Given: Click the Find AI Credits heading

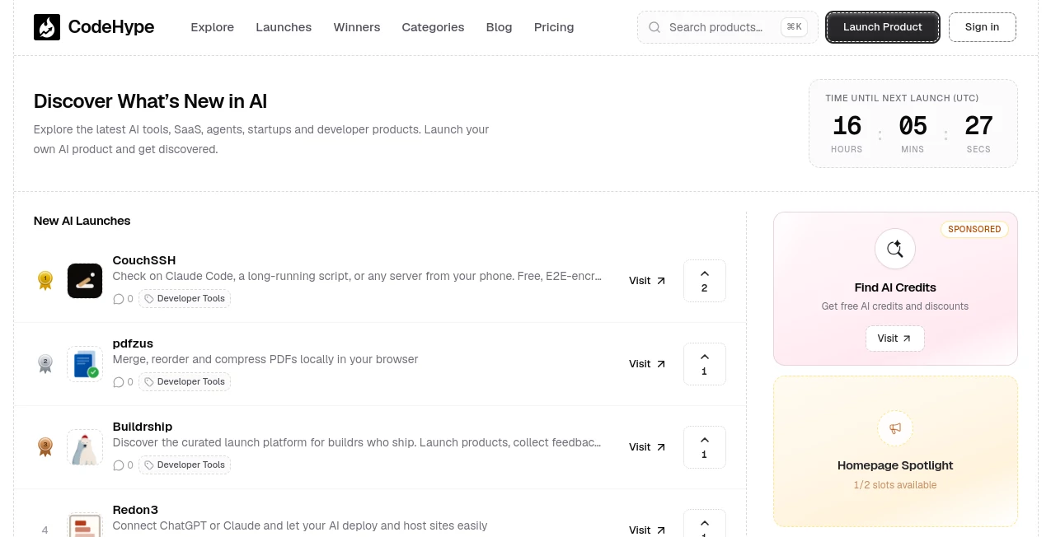Looking at the screenshot, I should coord(895,287).
